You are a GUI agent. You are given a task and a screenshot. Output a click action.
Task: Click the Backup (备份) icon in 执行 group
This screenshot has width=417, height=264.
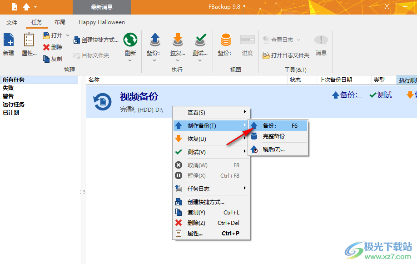[155, 40]
